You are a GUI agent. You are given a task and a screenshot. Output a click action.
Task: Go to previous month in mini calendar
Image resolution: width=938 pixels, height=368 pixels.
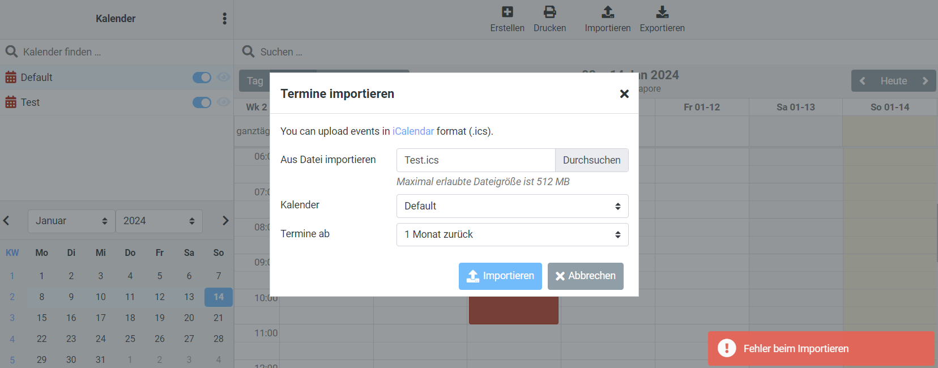(x=7, y=221)
